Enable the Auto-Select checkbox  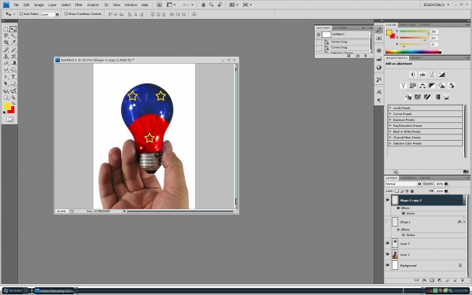click(x=21, y=14)
